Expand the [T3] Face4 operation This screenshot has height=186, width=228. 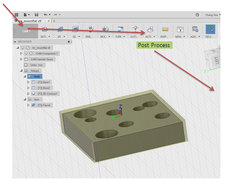pos(28,105)
